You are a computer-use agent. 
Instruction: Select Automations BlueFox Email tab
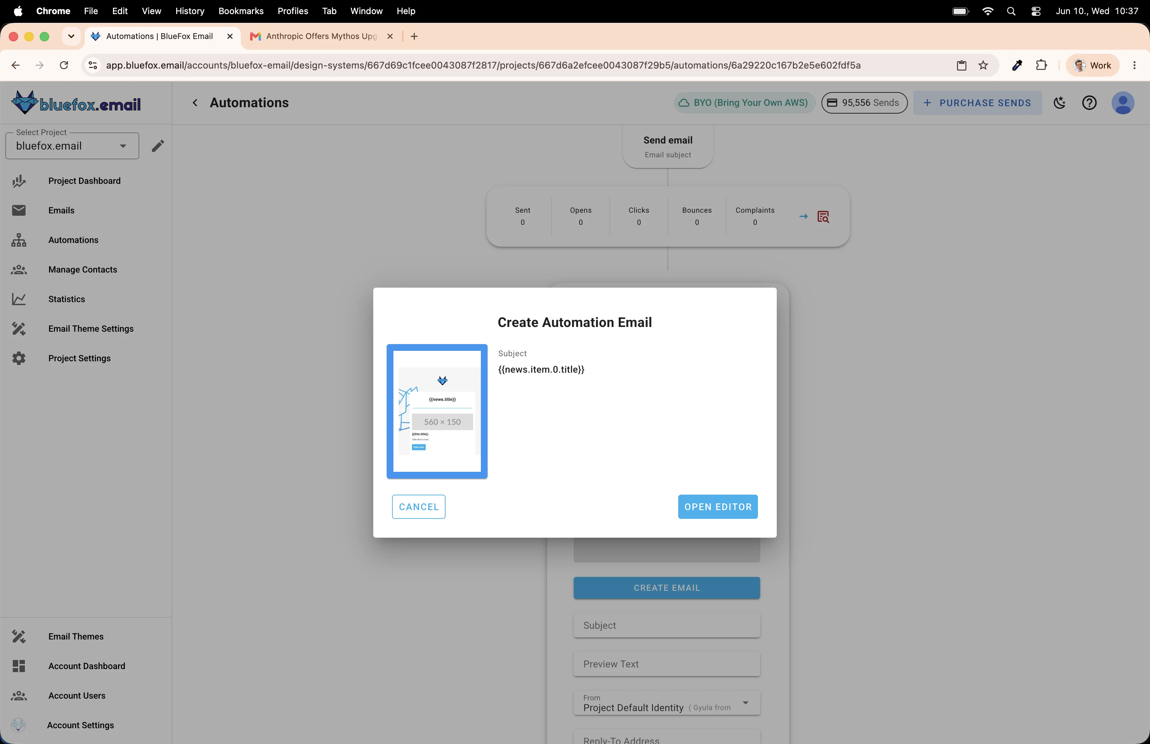[x=159, y=36]
